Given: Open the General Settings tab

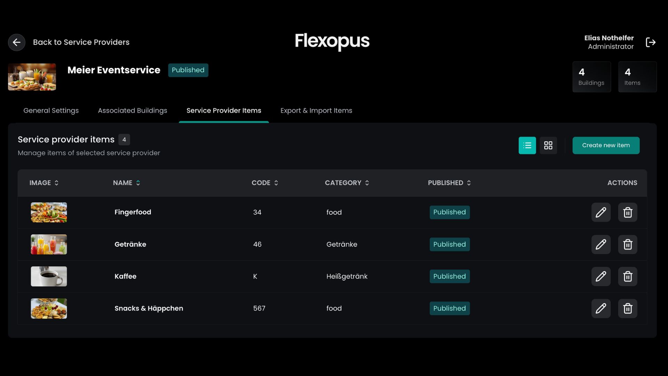Looking at the screenshot, I should coord(51,111).
